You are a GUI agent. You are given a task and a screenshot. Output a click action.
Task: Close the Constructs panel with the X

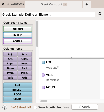[3, 4]
